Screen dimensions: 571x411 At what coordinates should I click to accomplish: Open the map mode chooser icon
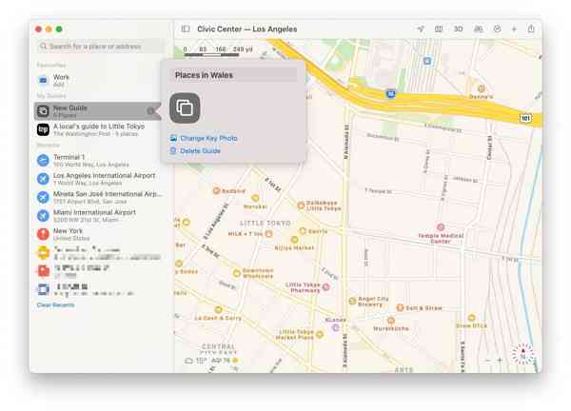coord(439,29)
